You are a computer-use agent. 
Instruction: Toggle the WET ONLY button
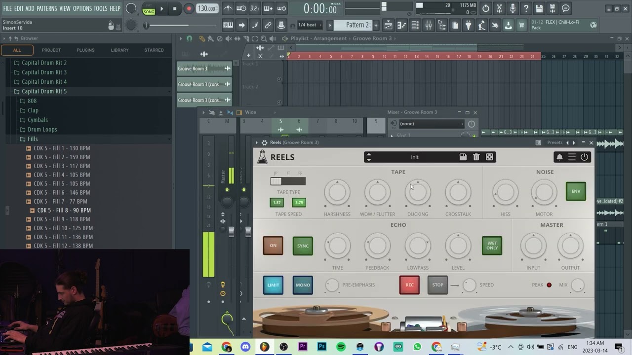(x=492, y=246)
